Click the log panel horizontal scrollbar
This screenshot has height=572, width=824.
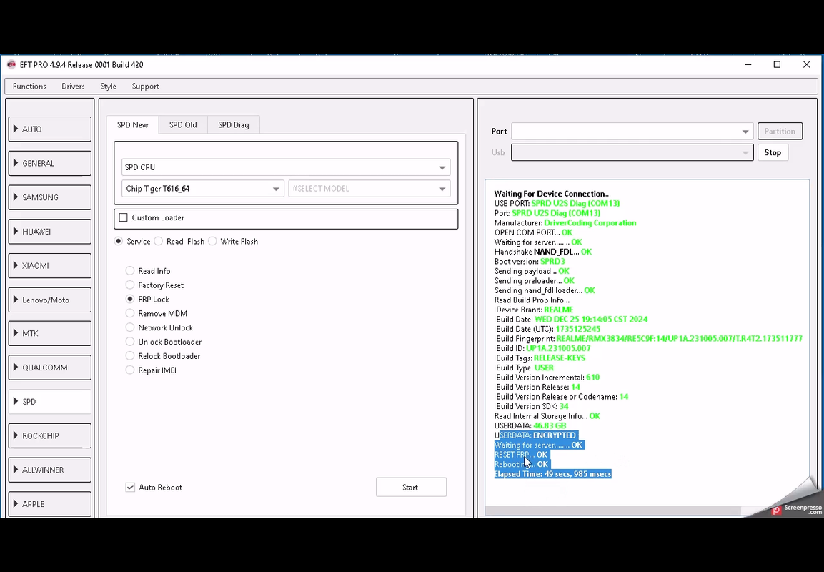tap(612, 511)
